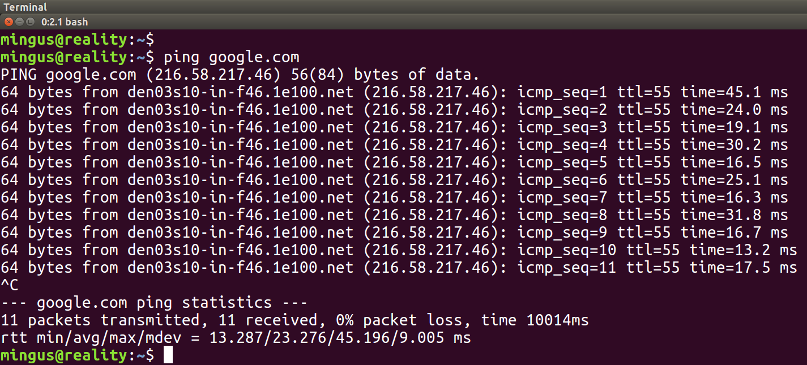Minimize the terminal window
Screen dimensions: 807x365
(19, 22)
